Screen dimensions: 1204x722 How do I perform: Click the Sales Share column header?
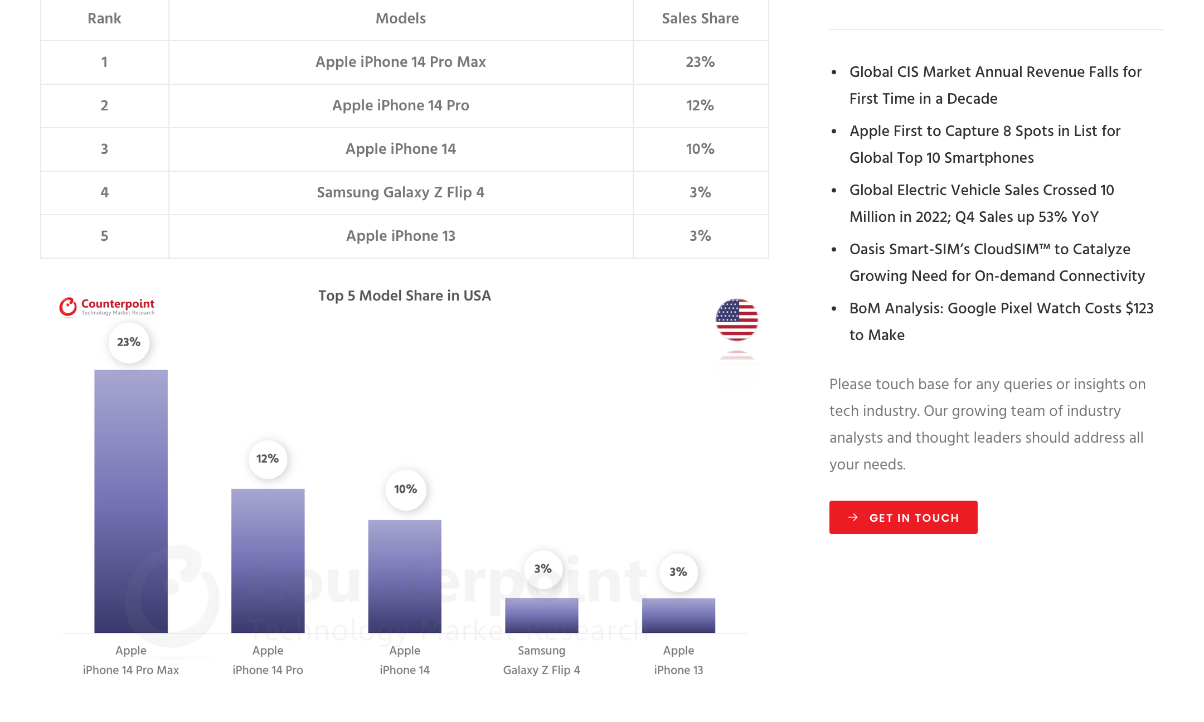coord(700,18)
